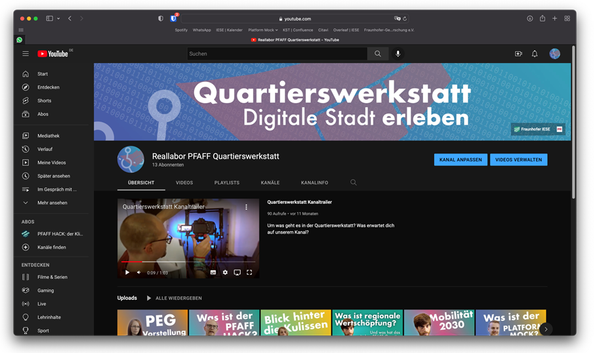Reload page with the refresh icon

point(405,18)
